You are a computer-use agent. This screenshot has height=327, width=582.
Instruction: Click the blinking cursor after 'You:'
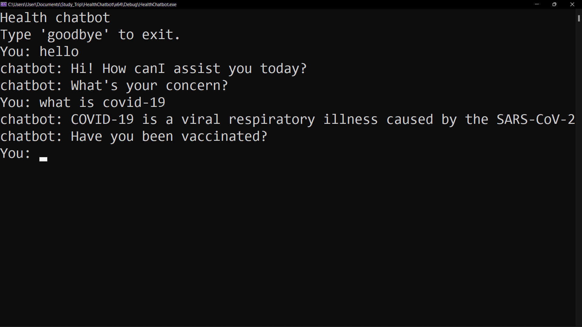point(43,159)
